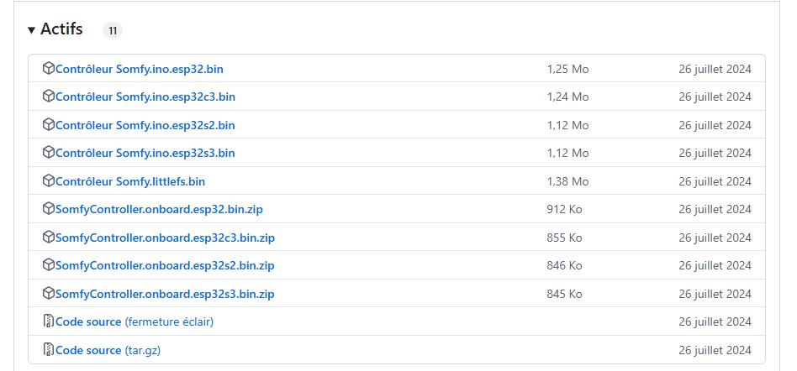This screenshot has height=371, width=797.
Task: Open the Contrôleur Somfy.ino.esp32s3.bin link
Action: (145, 154)
